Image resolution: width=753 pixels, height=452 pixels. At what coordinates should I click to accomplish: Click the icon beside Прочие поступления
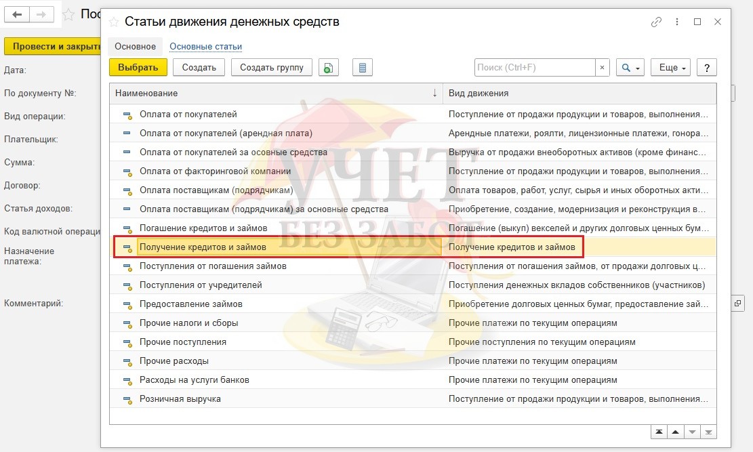[x=127, y=342]
